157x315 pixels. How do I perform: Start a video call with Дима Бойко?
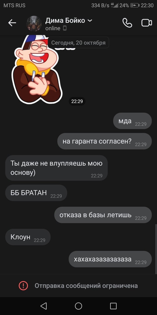point(147,23)
